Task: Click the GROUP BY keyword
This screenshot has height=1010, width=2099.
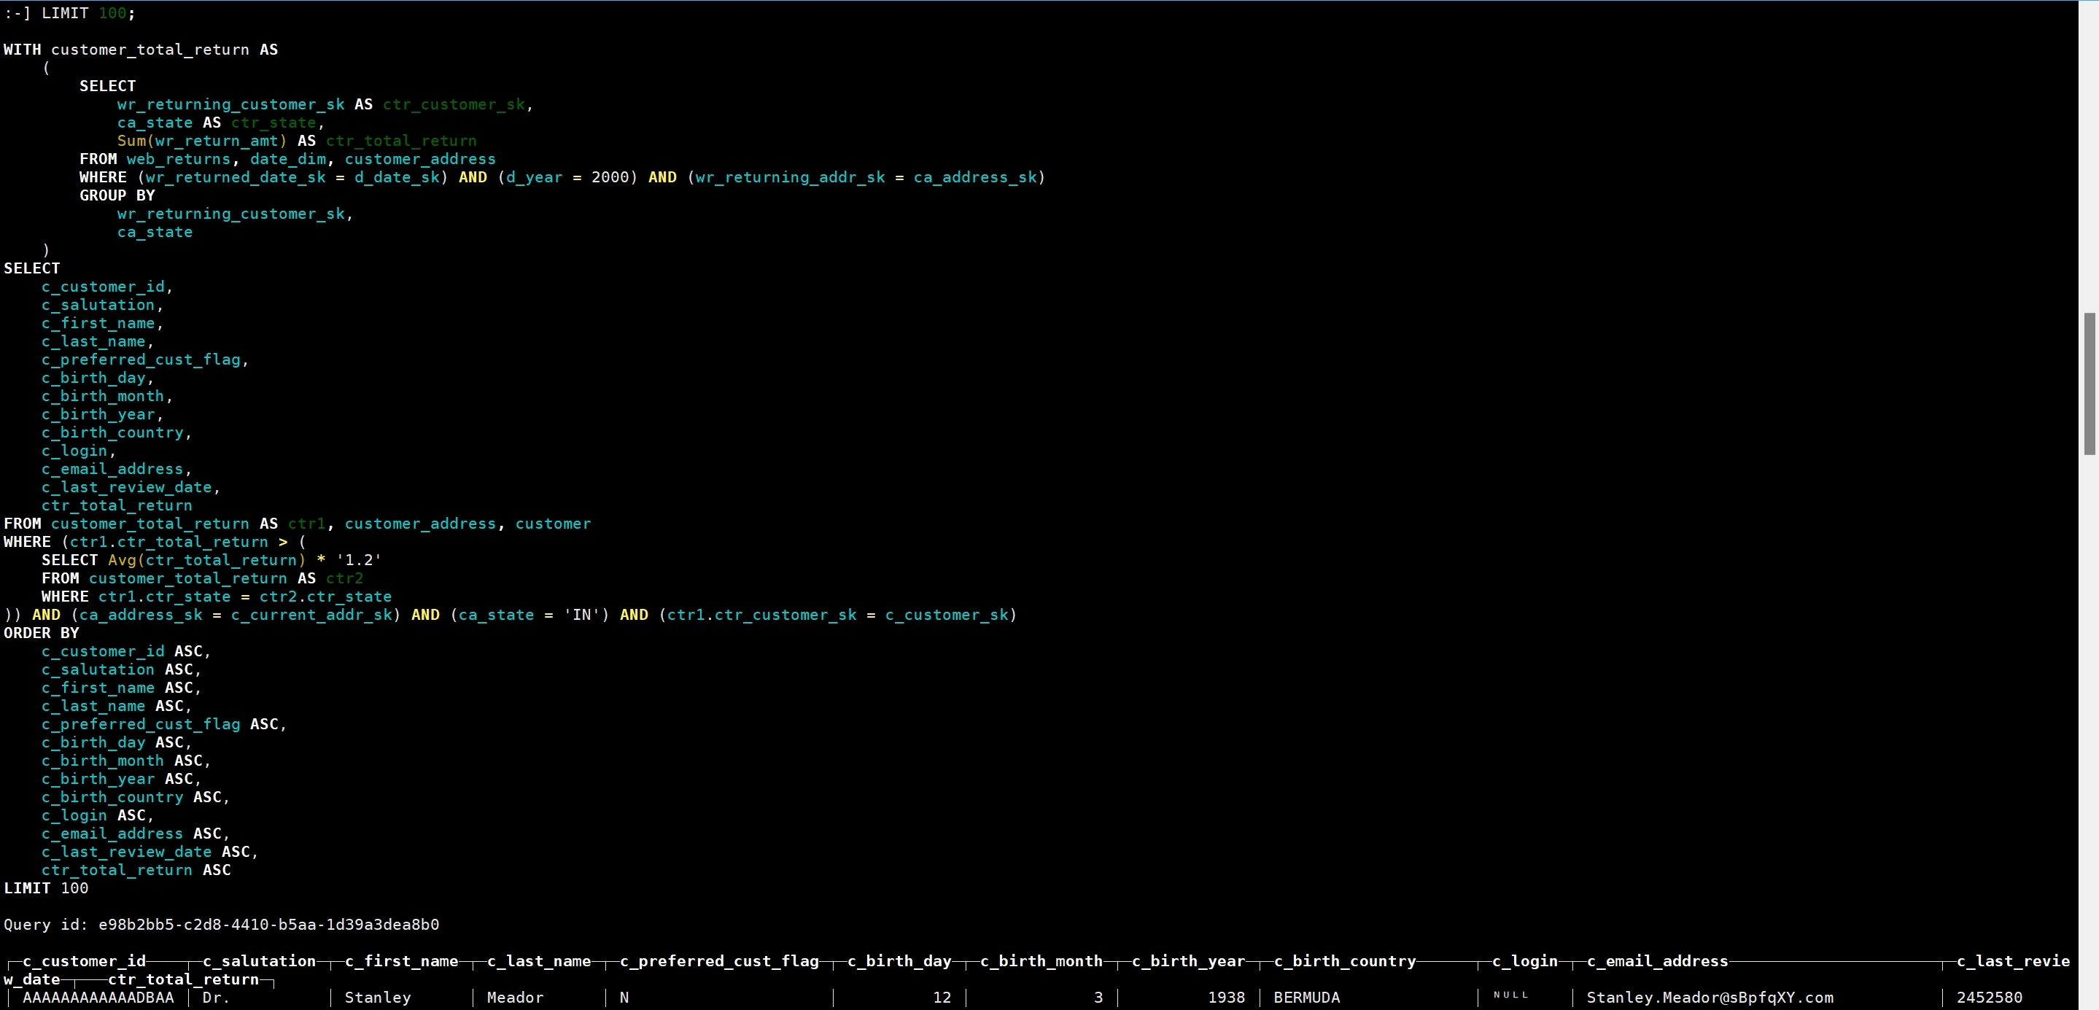Action: (117, 195)
